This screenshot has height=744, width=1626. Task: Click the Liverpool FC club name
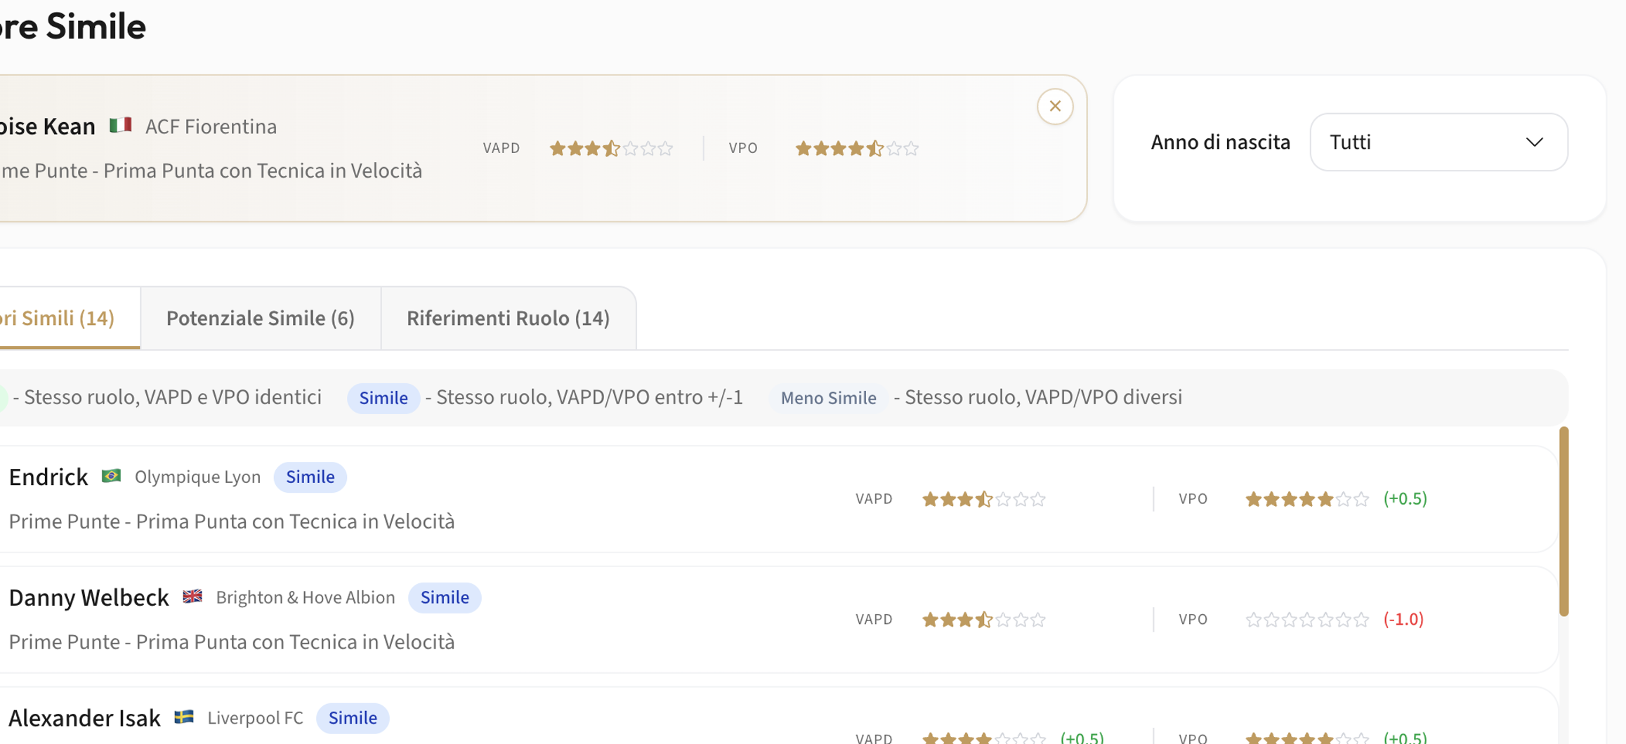click(x=255, y=718)
